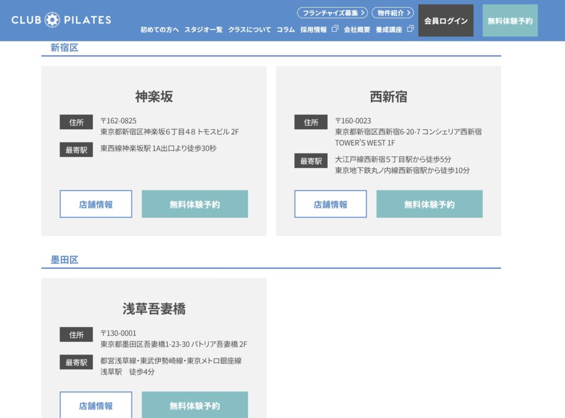Select the 西新宿 studio title
This screenshot has height=418, width=565.
(388, 97)
